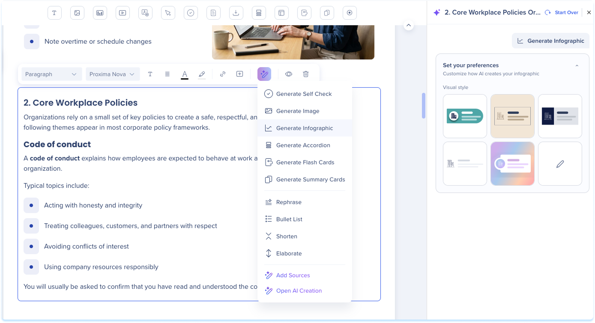Open the Paragraph style dropdown

tap(51, 74)
